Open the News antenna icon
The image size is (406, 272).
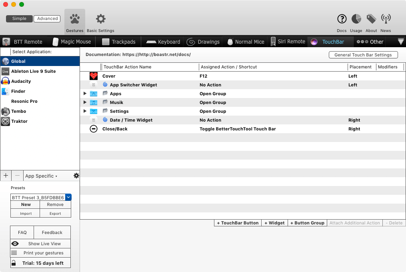(x=386, y=19)
